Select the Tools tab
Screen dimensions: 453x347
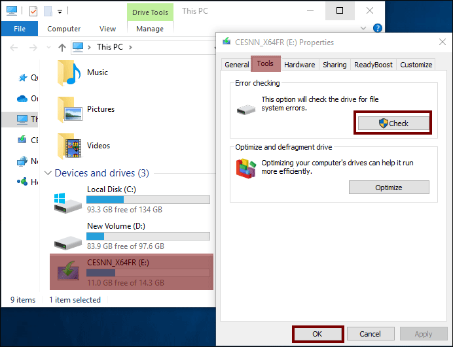(265, 63)
